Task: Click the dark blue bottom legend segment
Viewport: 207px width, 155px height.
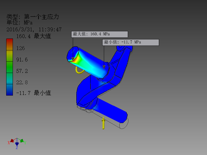Action: point(9,90)
